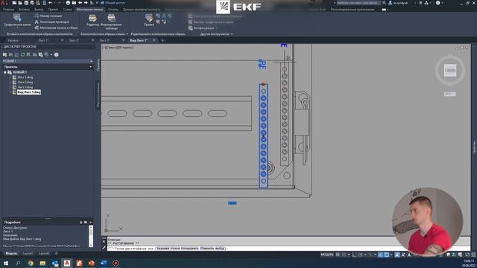Screen dimensions: 477x268
Task: Click the New file icon in quick access toolbar
Action: (14, 3)
